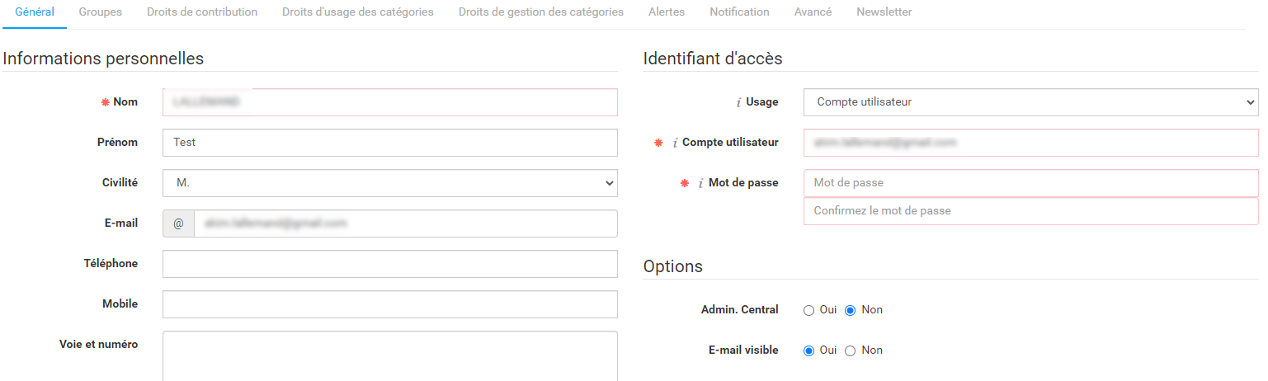Open the Newsletter tab
Screen dimensions: 1268x381
pos(884,12)
